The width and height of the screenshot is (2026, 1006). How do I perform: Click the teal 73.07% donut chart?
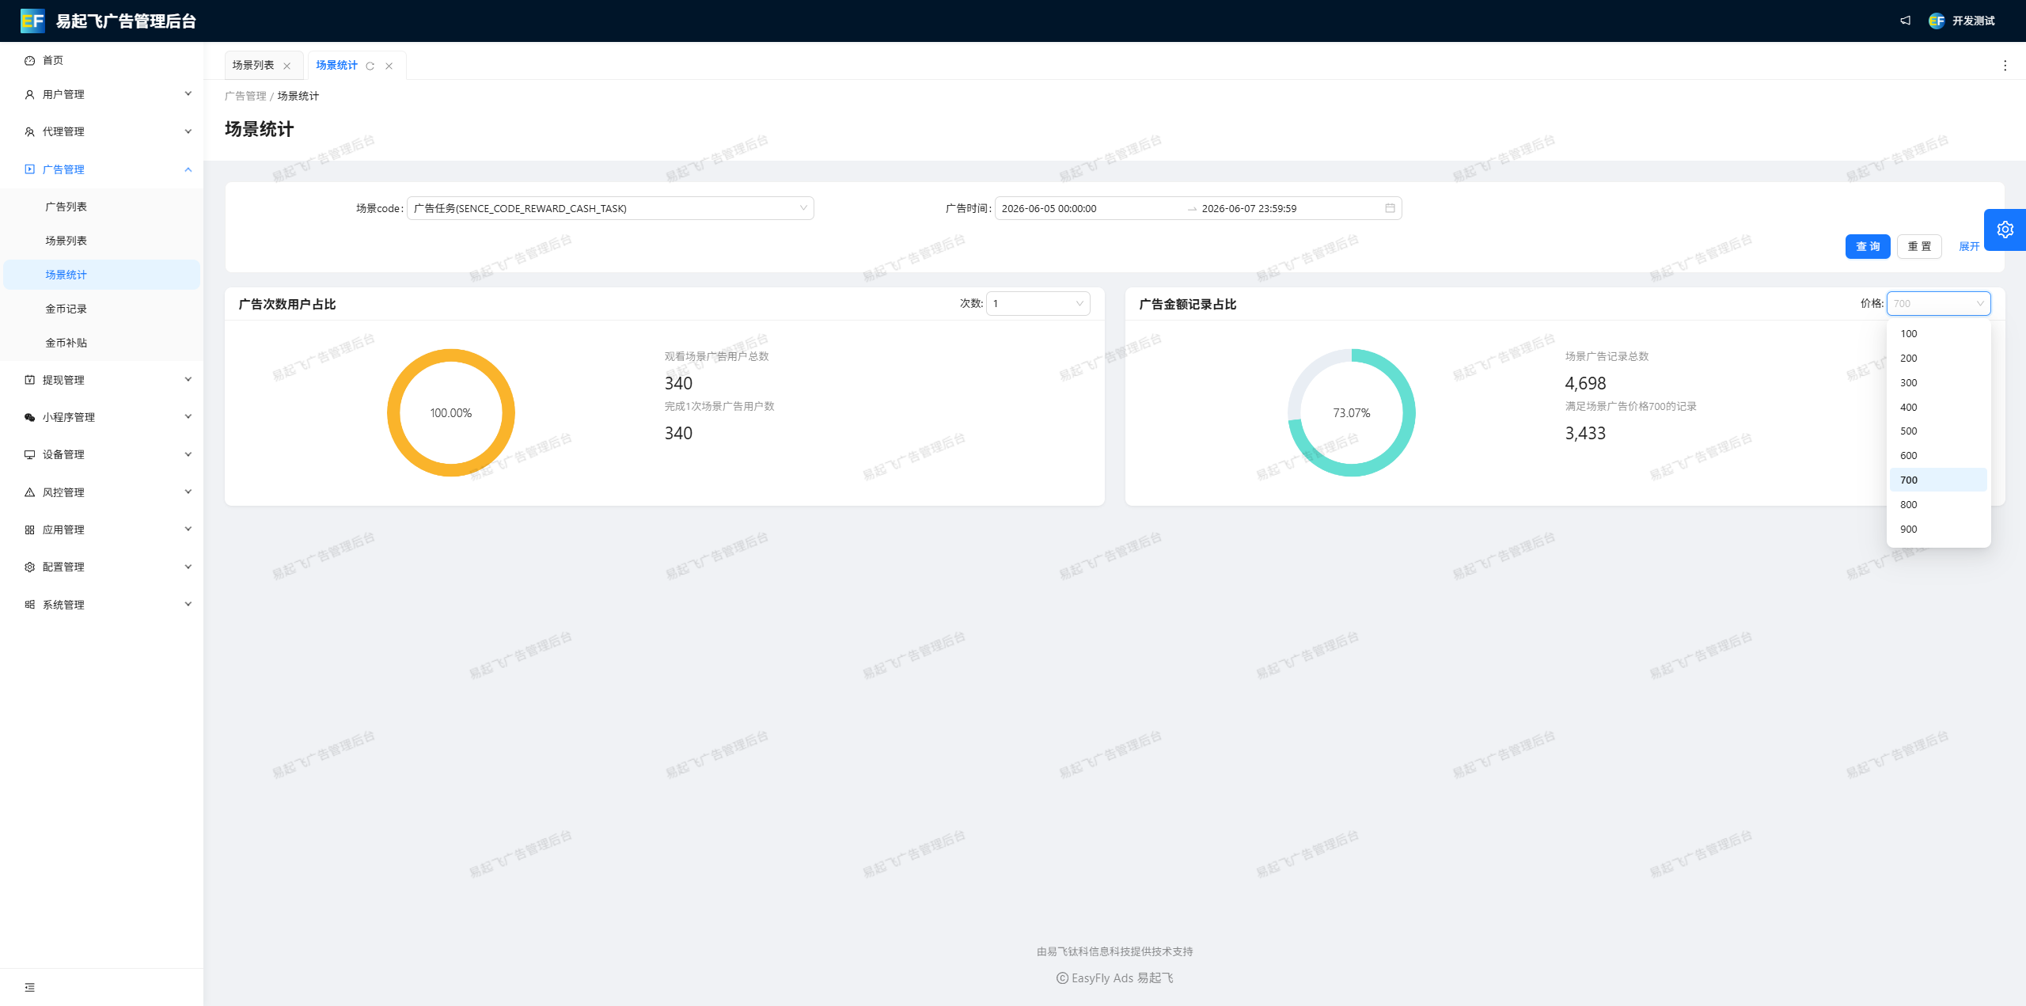point(1352,412)
